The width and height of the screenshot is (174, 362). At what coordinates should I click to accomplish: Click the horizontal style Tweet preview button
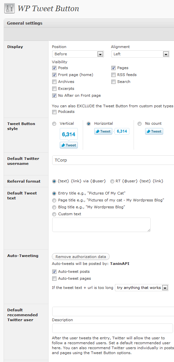pyautogui.click(x=103, y=131)
